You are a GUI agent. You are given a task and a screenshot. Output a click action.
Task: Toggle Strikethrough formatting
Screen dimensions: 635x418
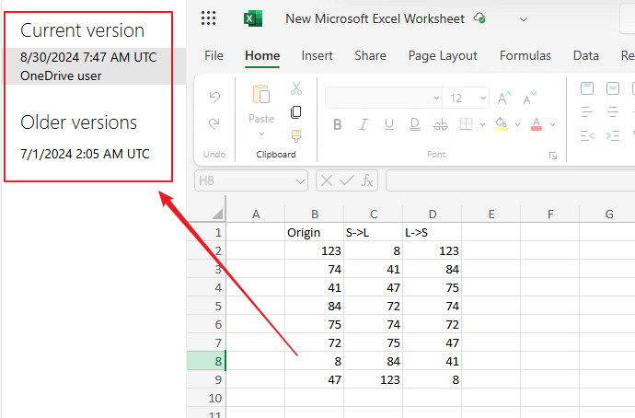point(441,124)
